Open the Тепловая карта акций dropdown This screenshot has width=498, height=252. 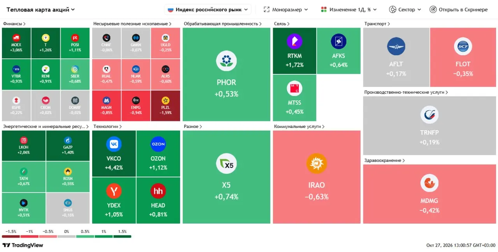41,10
